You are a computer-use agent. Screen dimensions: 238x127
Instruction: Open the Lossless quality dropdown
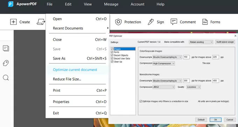(x=194, y=87)
